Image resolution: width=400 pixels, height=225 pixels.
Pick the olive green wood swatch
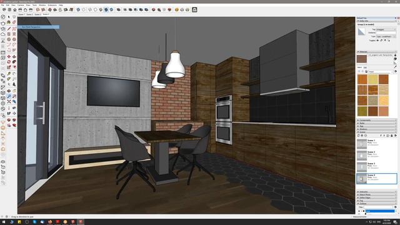[x=362, y=111]
